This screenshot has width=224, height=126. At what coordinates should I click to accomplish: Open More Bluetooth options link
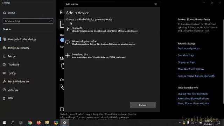[x=190, y=69]
